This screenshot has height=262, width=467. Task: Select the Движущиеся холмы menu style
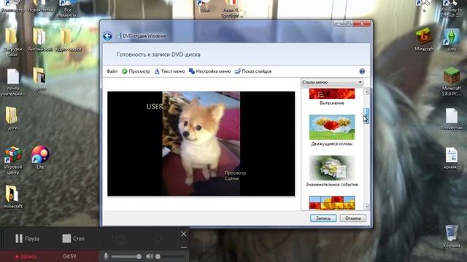(332, 130)
